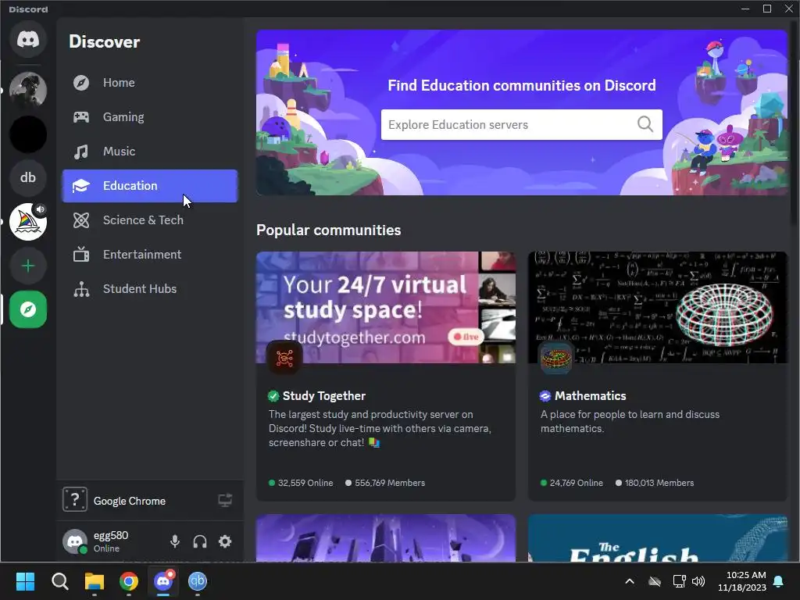800x600 pixels.
Task: Open Discord direct messages home icon
Action: pos(28,39)
